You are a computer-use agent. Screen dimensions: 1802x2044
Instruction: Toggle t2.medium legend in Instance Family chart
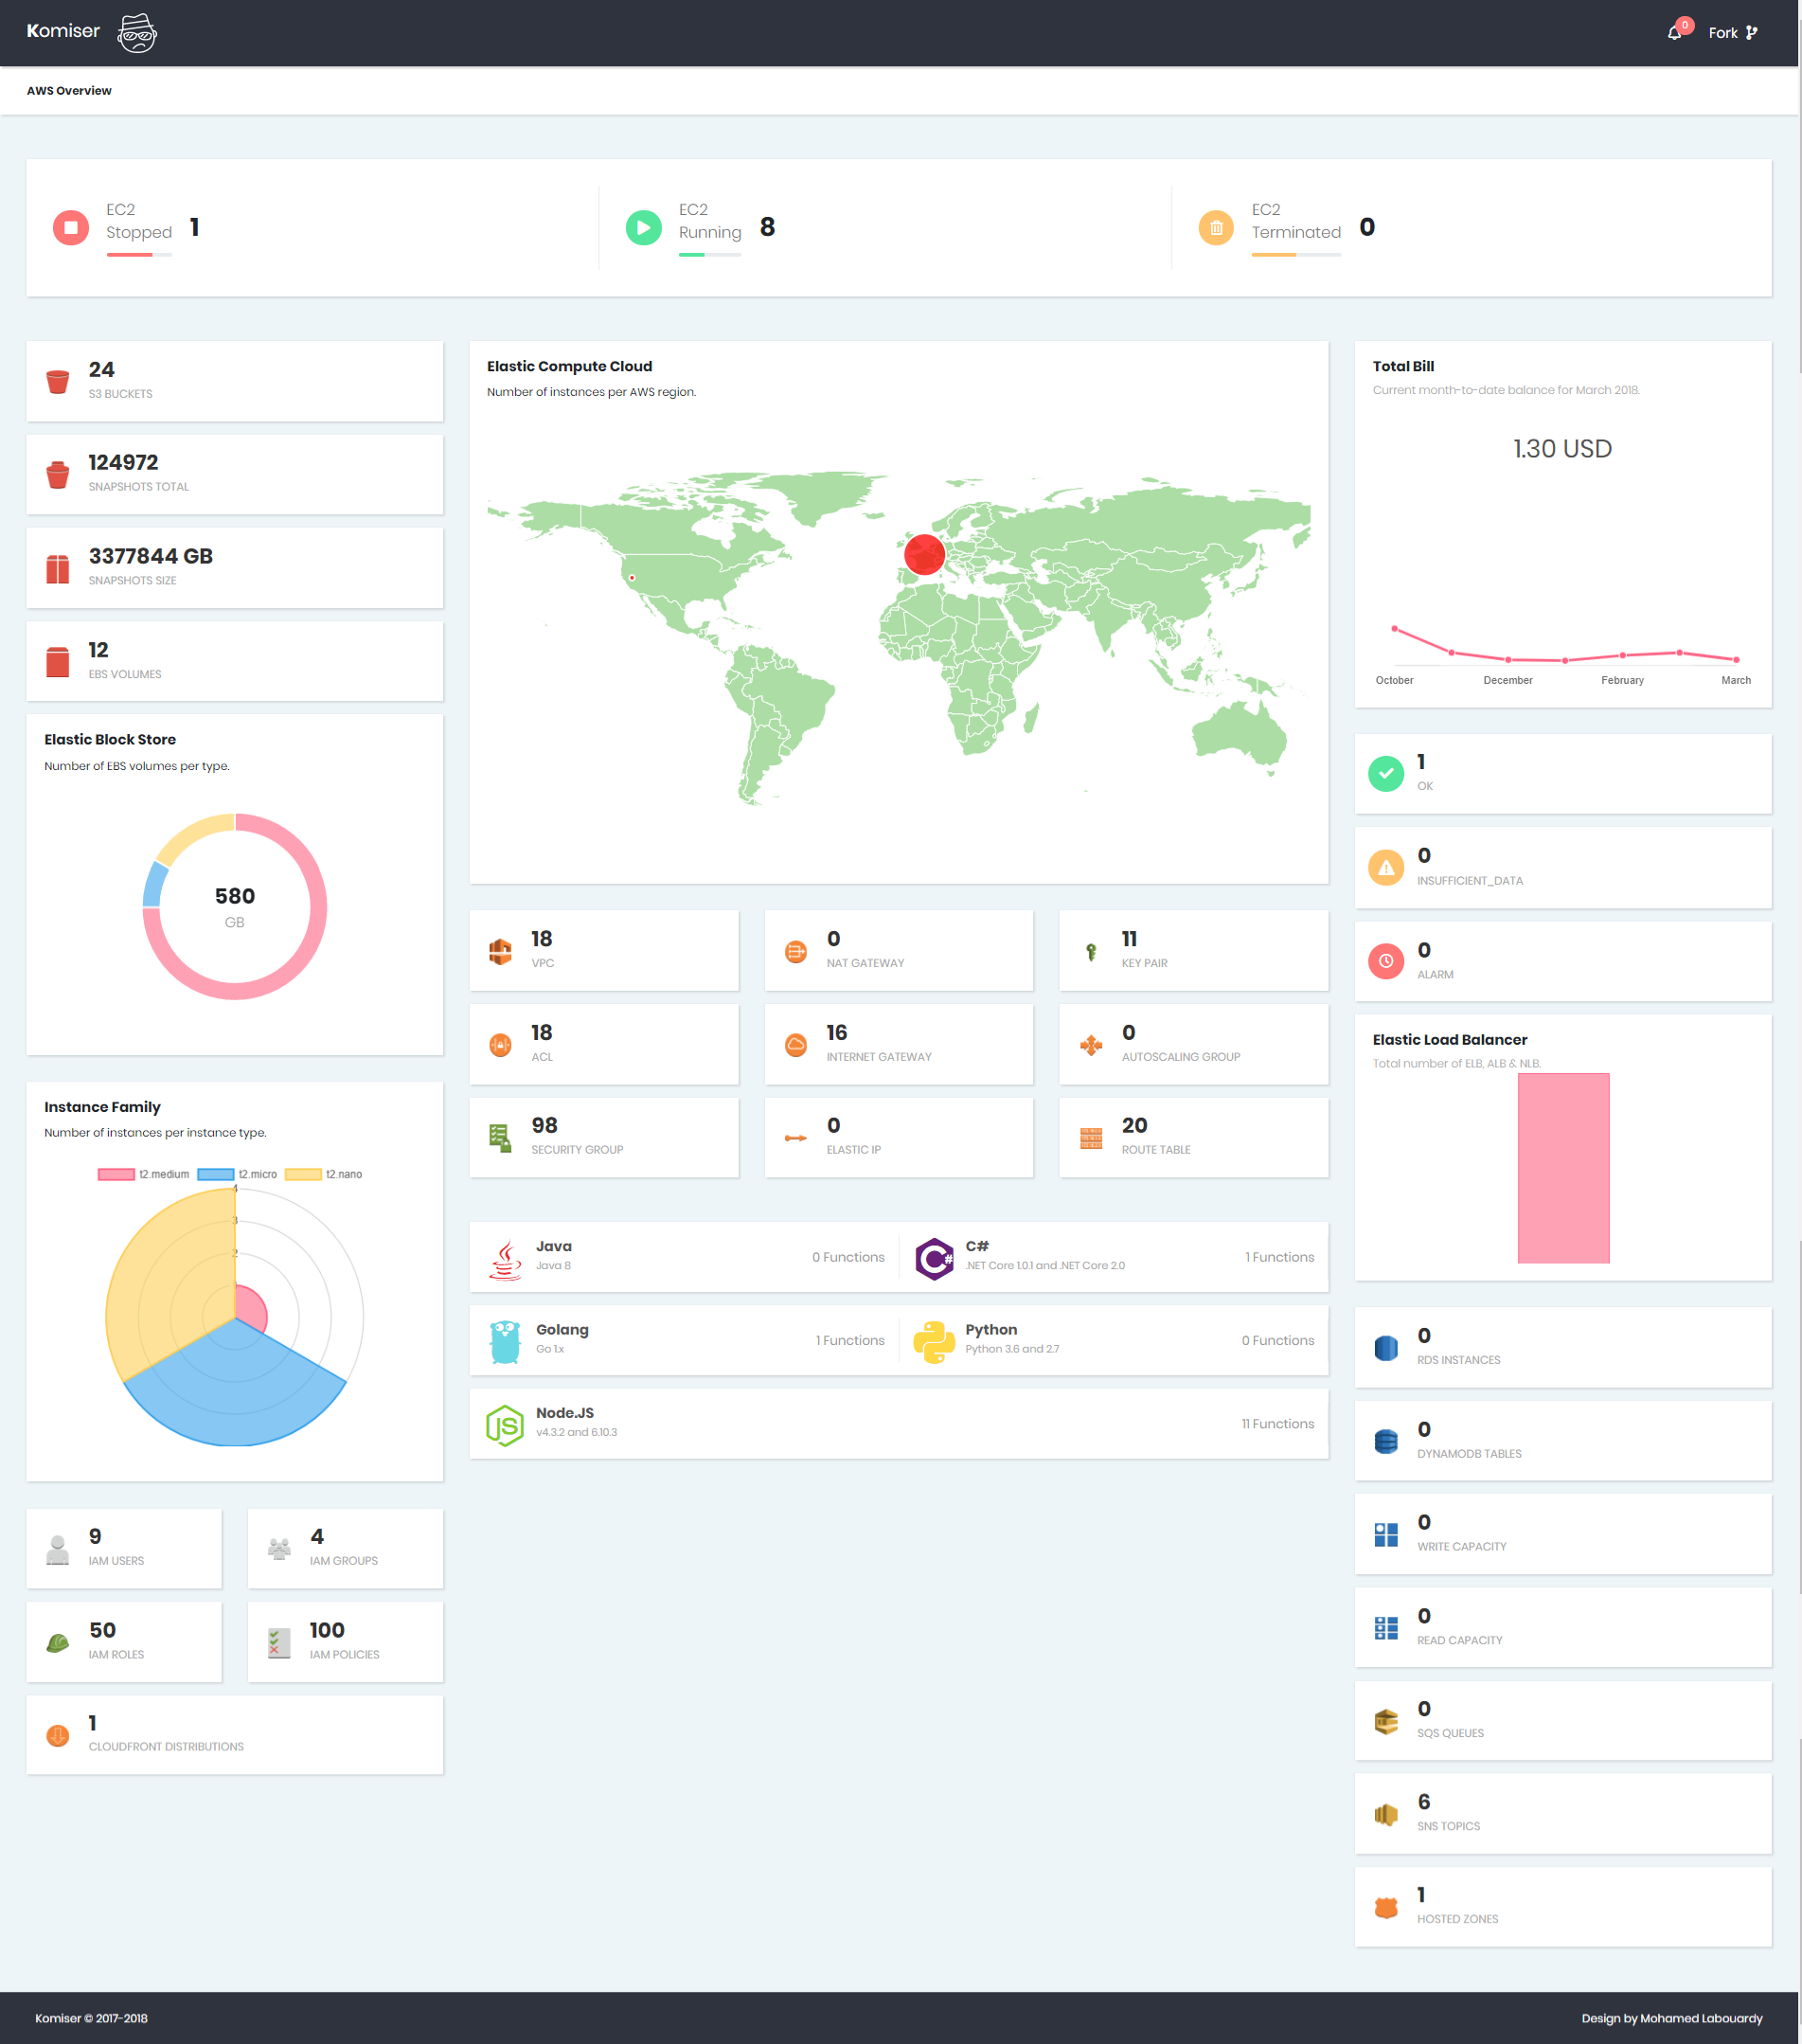click(x=143, y=1174)
